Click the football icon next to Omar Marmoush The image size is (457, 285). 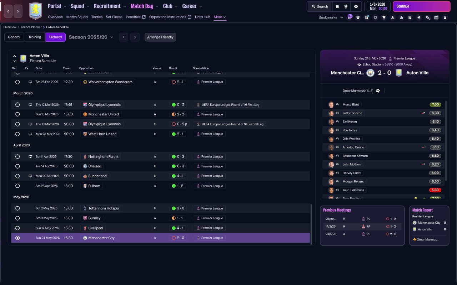point(378,91)
